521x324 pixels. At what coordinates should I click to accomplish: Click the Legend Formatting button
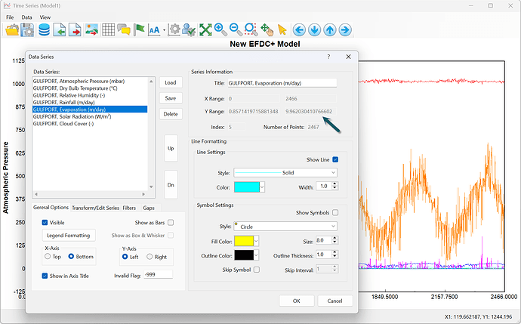[69, 236]
